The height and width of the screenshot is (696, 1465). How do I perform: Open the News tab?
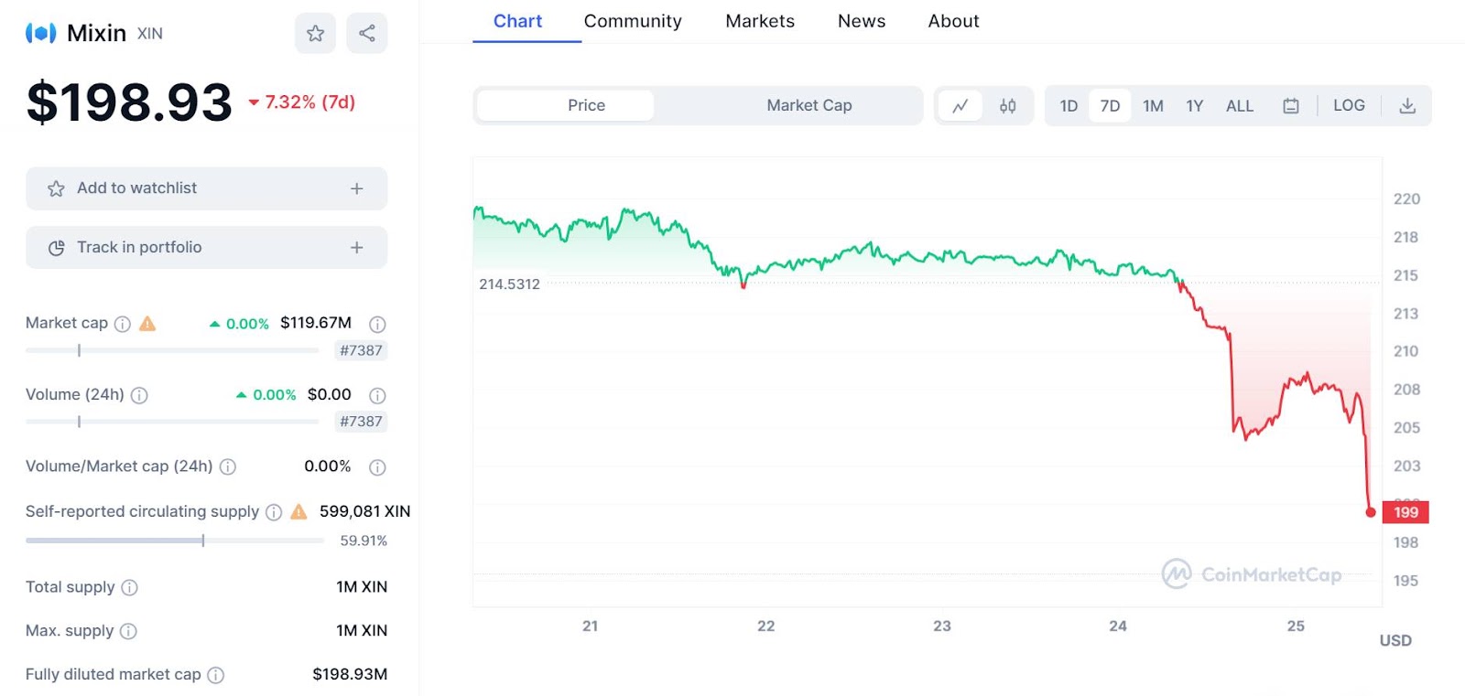tap(862, 21)
